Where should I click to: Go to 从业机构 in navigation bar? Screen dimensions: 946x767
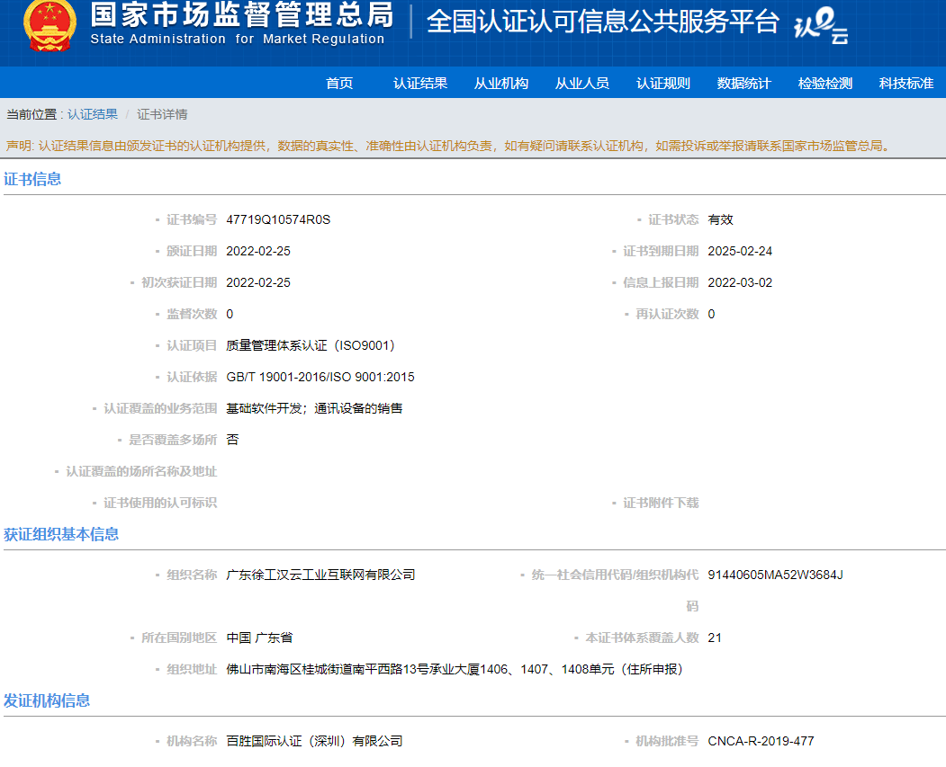click(501, 84)
